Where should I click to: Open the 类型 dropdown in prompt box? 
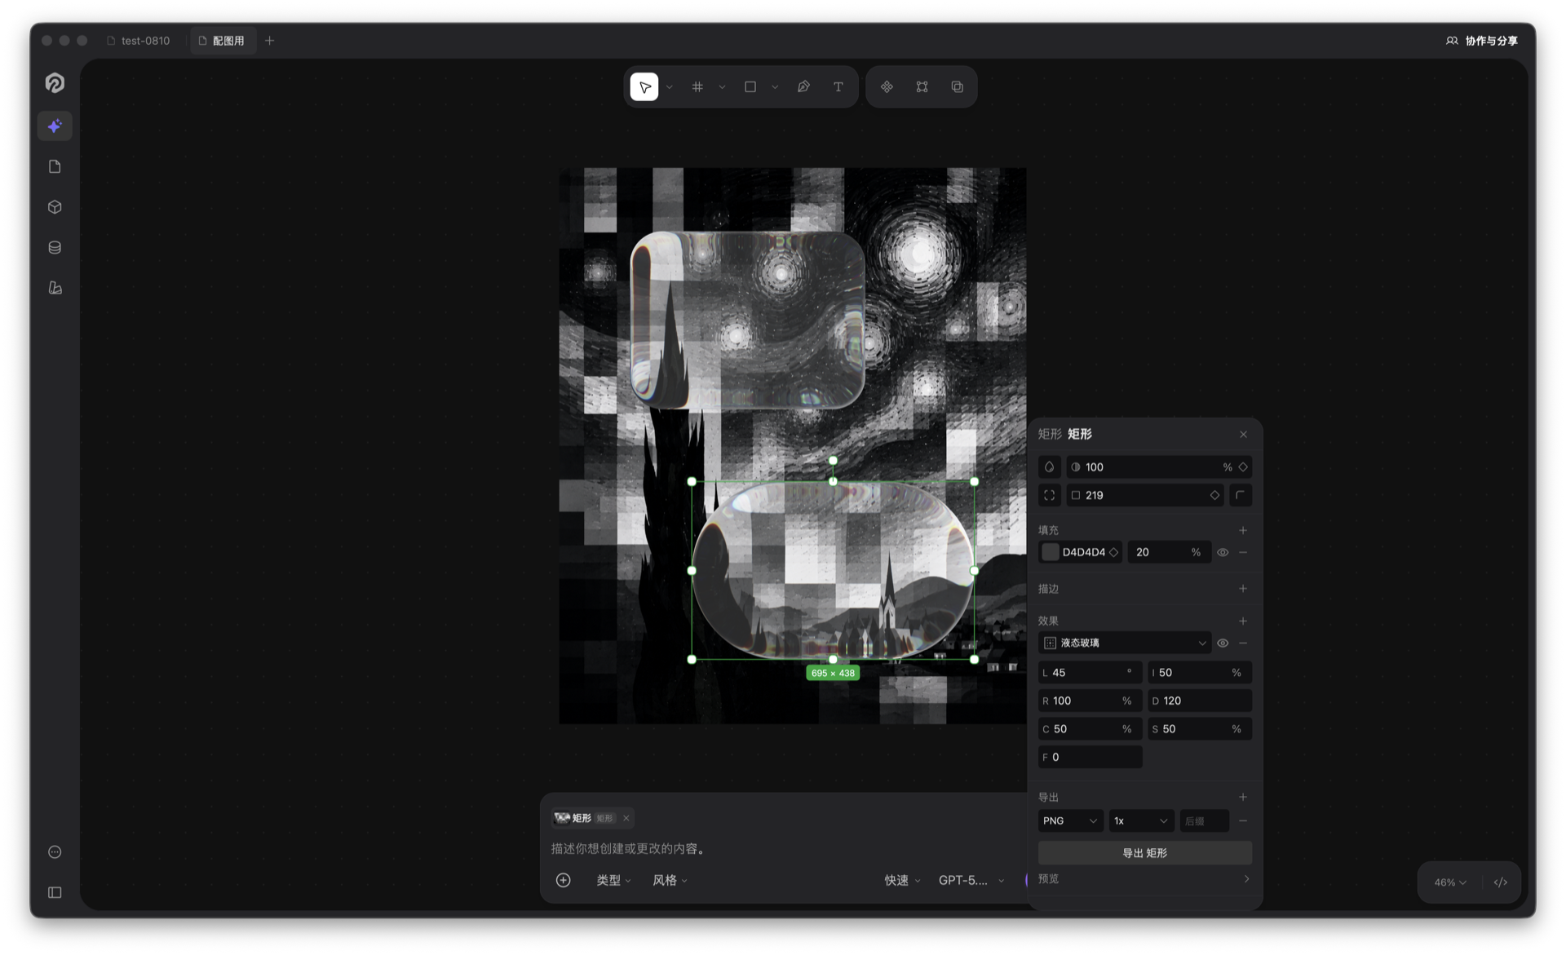(613, 880)
